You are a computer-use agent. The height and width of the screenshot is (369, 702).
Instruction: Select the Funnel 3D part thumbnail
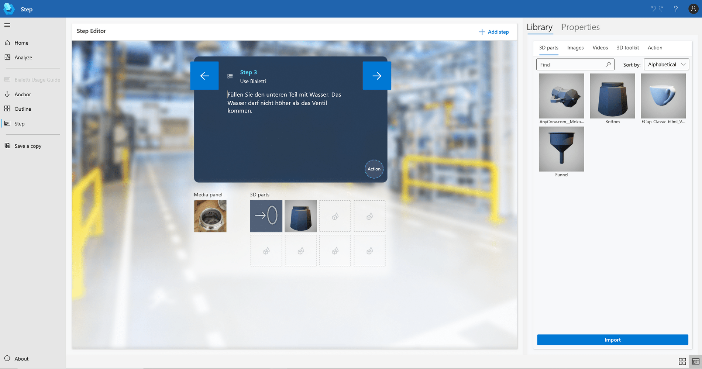pos(561,149)
